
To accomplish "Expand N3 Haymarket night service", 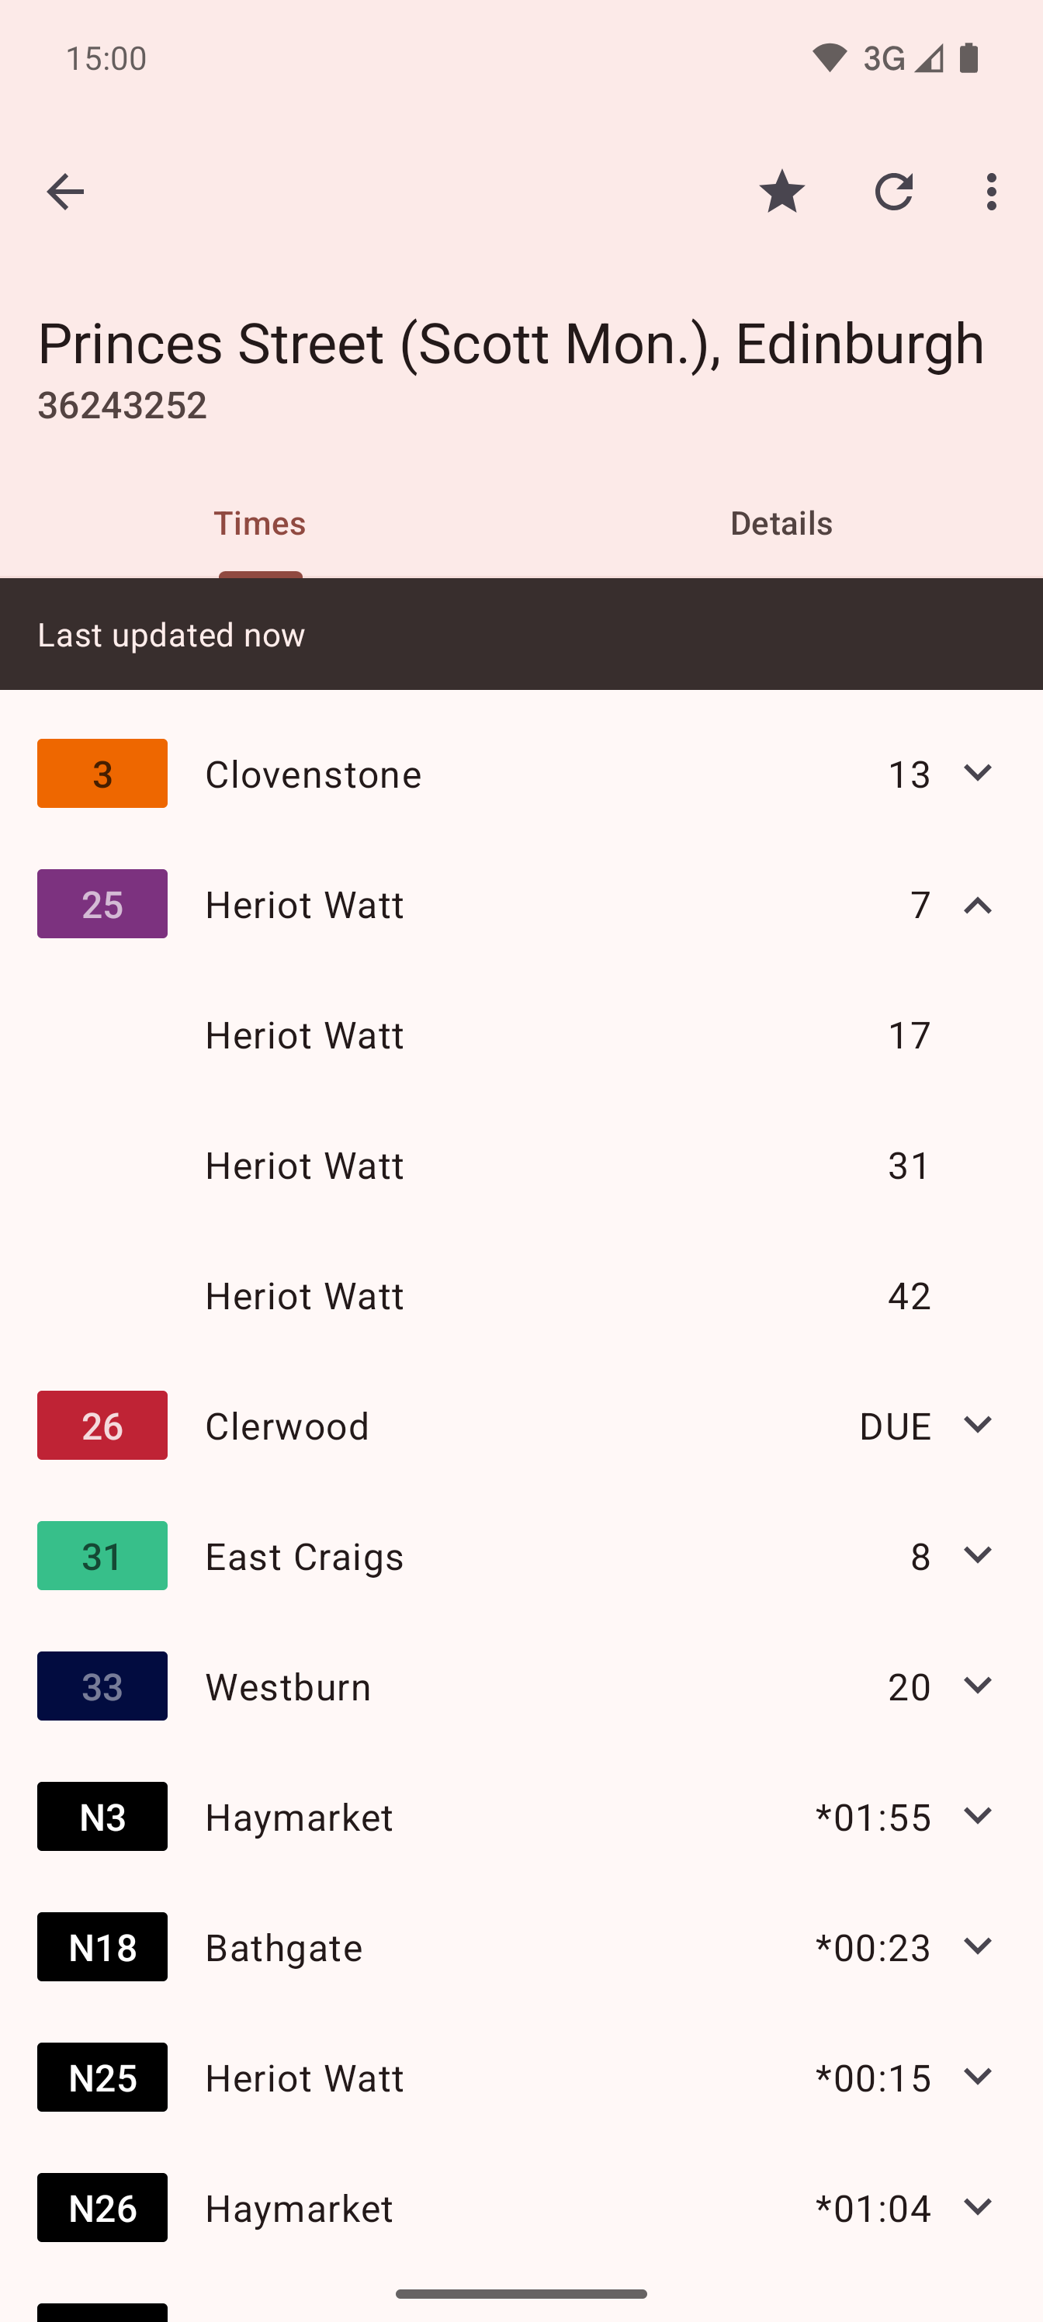I will [977, 1816].
